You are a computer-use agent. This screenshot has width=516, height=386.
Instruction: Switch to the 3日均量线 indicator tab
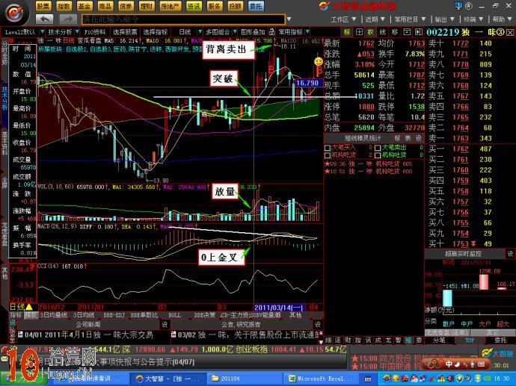(54, 315)
